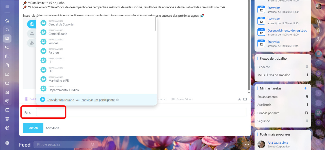Click the convidar um participante link
The height and width of the screenshot is (150, 325).
(x=98, y=100)
